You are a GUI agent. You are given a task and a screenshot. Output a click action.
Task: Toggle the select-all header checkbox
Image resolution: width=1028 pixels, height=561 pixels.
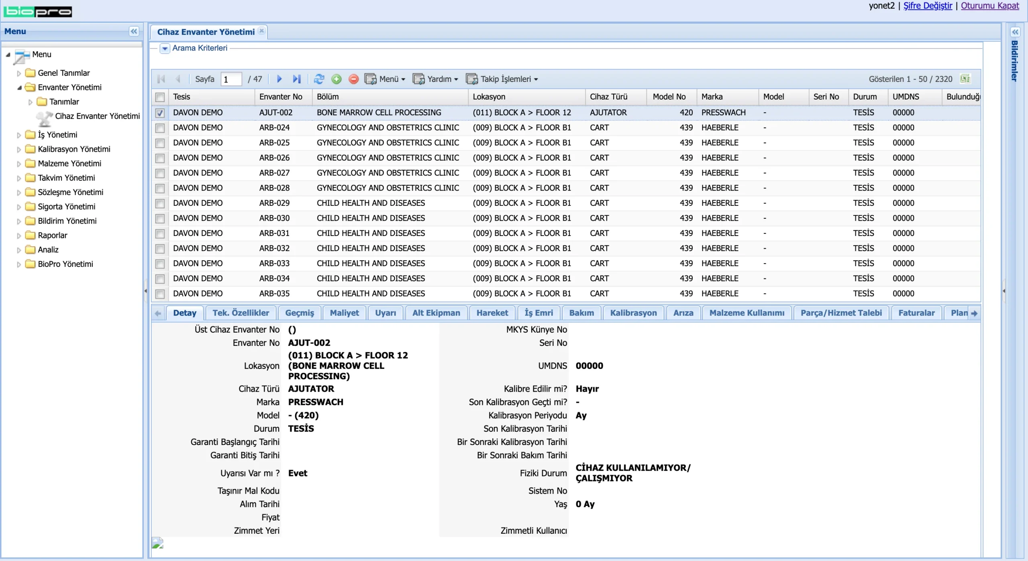point(160,97)
